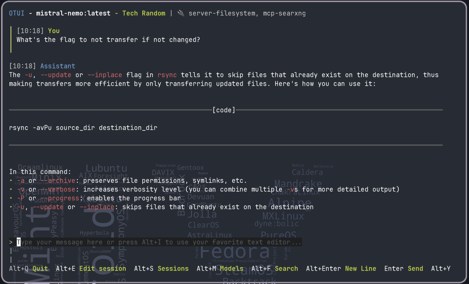Click the New Line shortcut
Viewport: 469px width, 284px height.
(361, 269)
